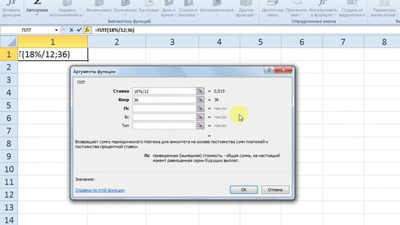The width and height of the screenshot is (400, 225).
Task: Click cell containing (18%/12;36) formula
Action: pyautogui.click(x=52, y=54)
